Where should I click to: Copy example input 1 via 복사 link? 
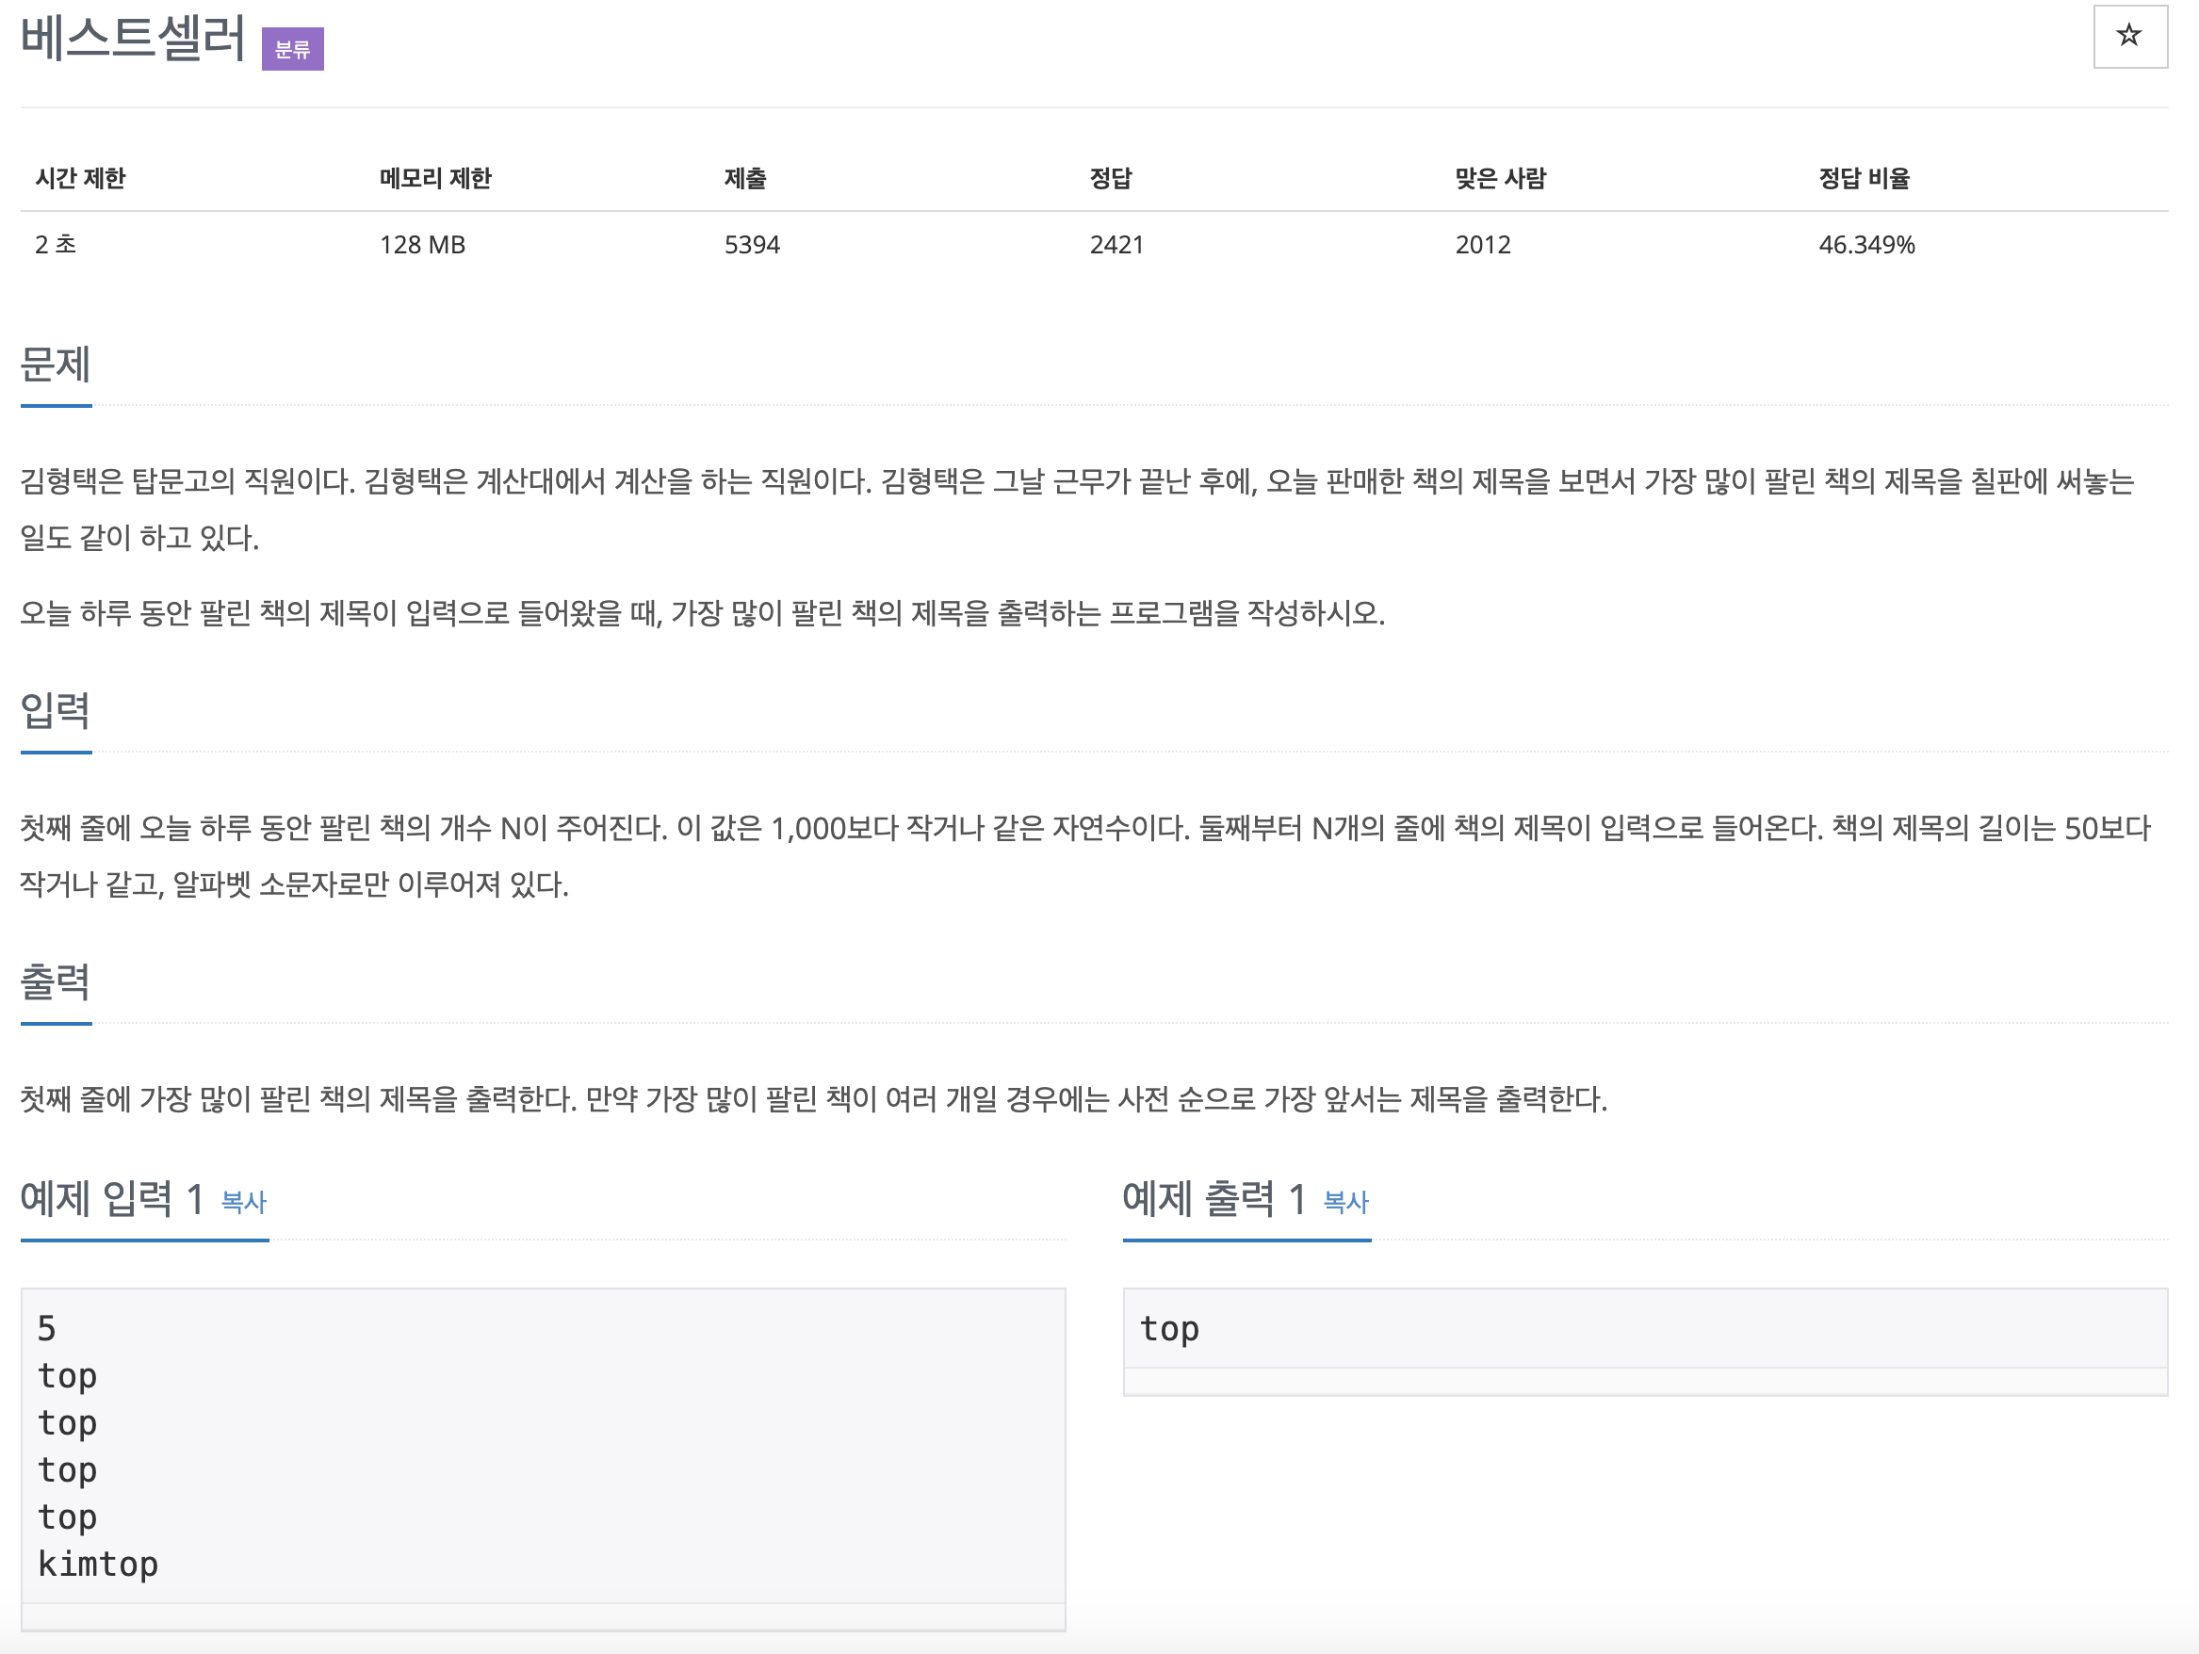pos(244,1202)
